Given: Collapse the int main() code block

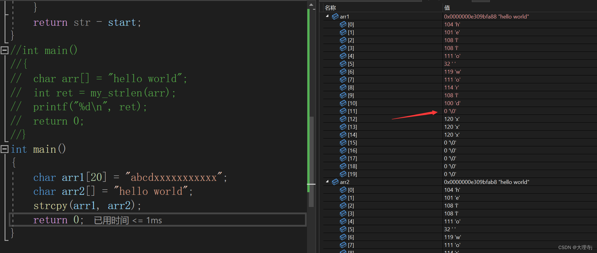Looking at the screenshot, I should click(5, 149).
